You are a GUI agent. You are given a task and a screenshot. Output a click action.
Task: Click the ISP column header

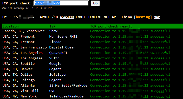52,26
